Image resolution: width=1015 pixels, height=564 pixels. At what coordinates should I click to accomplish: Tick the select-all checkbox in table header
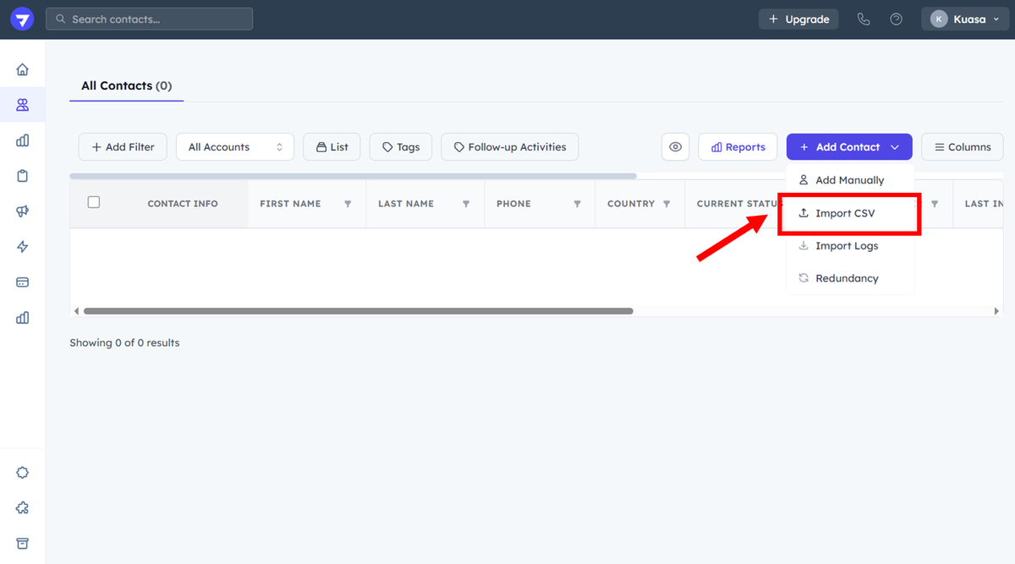[94, 202]
